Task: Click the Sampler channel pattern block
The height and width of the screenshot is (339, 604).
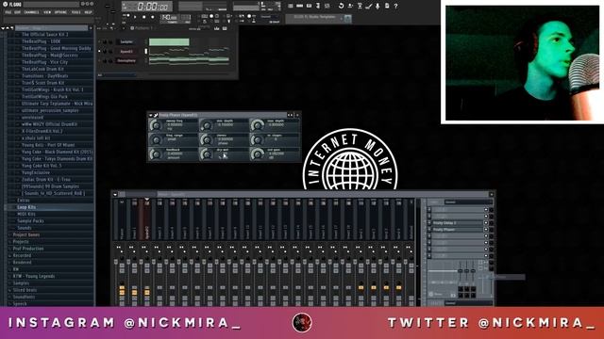Action: pos(169,41)
